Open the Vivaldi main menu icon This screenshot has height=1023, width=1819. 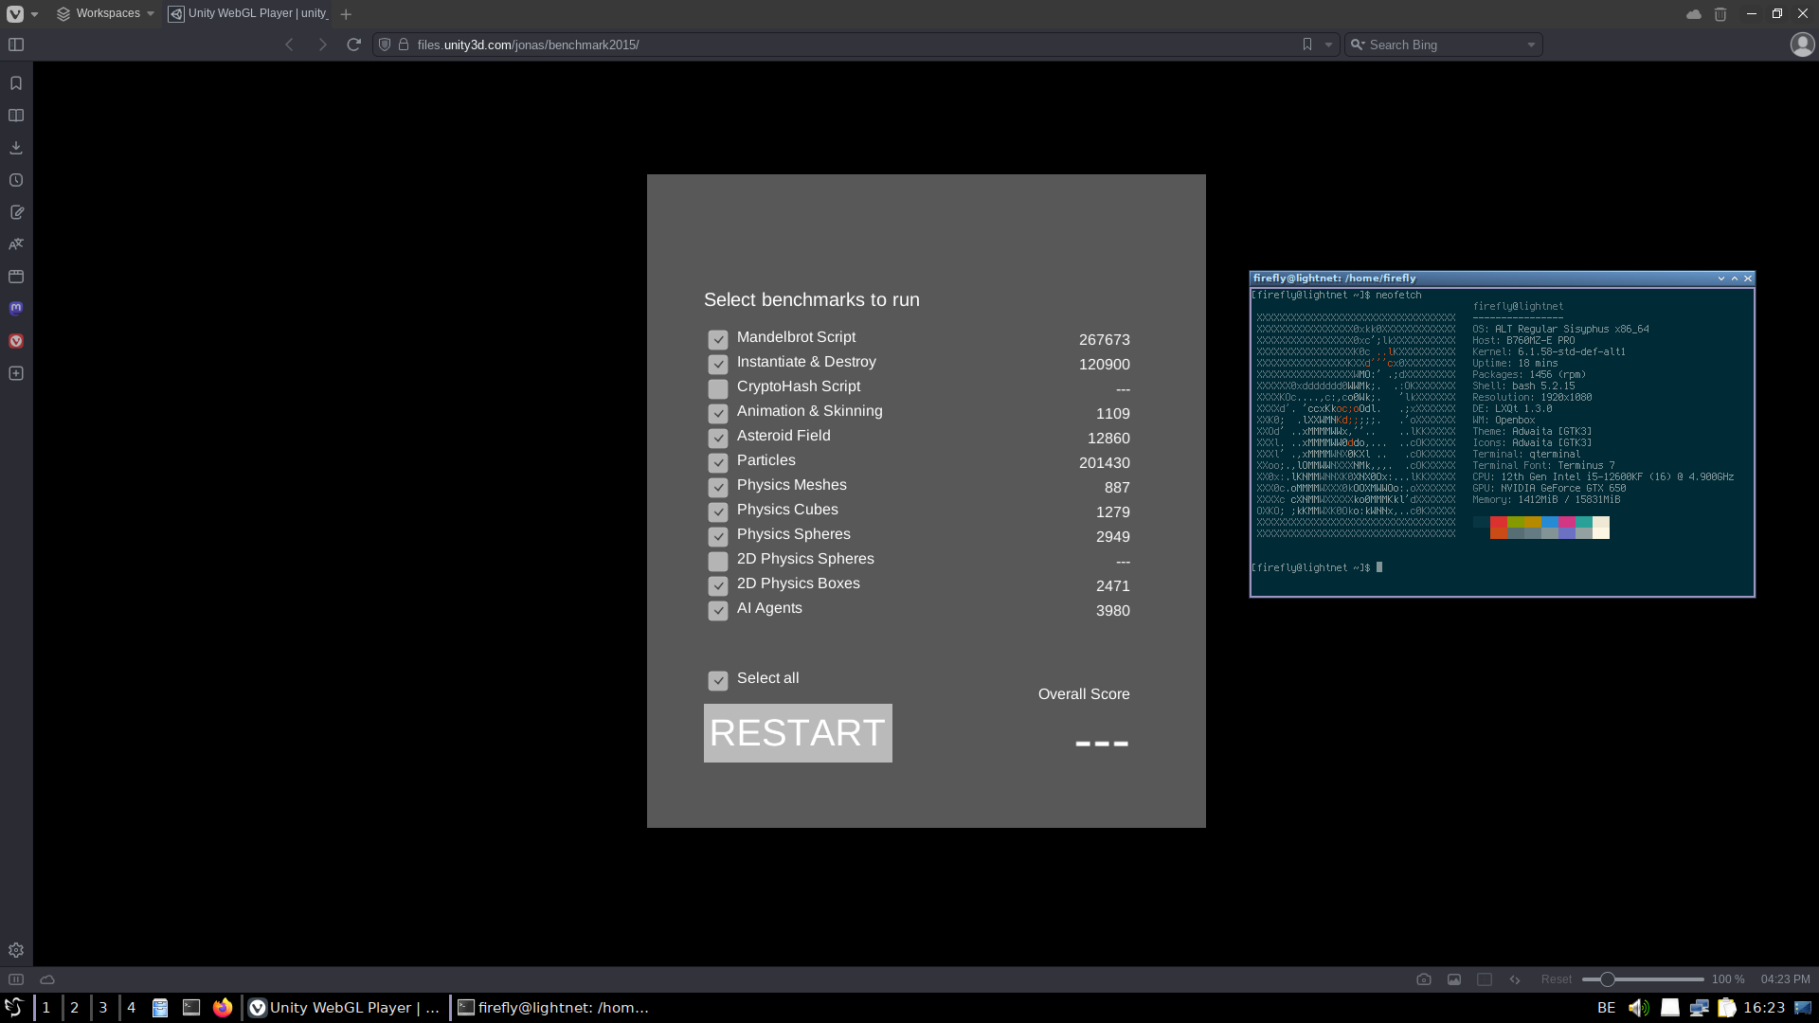click(x=15, y=13)
